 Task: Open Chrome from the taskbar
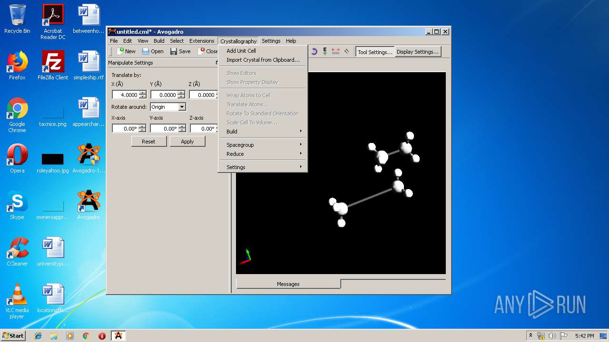86,336
